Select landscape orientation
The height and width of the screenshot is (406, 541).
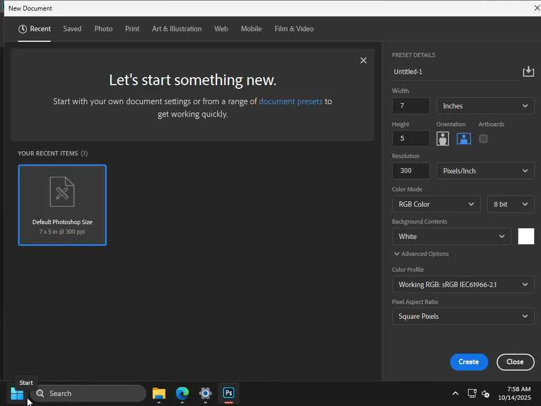pos(464,139)
